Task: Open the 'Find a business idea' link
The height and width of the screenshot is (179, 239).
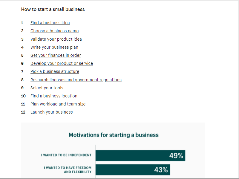Action: point(50,23)
